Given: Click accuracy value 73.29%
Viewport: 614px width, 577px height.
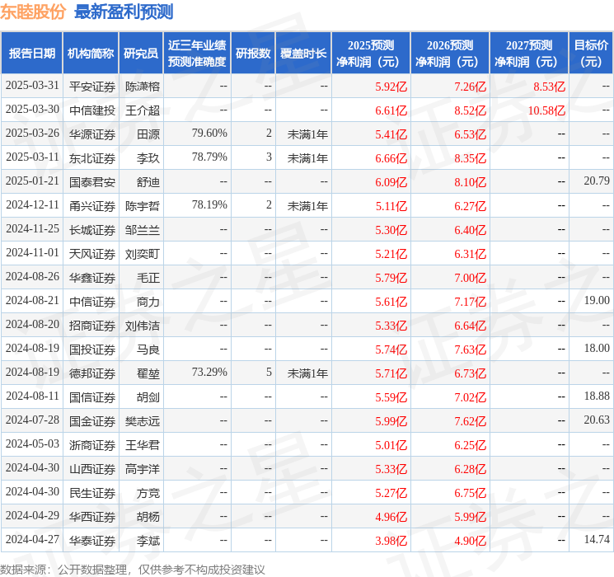Looking at the screenshot, I should click(209, 372).
